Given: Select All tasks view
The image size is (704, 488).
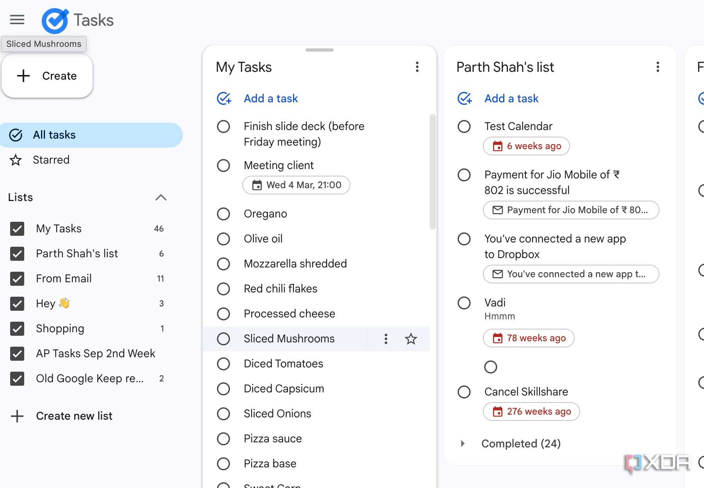Looking at the screenshot, I should point(91,135).
